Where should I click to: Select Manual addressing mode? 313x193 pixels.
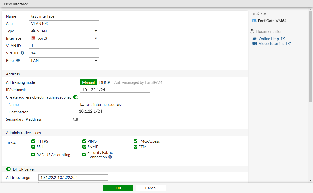pos(89,82)
